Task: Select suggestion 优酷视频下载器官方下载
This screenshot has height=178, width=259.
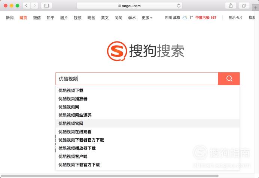Action: (147, 140)
